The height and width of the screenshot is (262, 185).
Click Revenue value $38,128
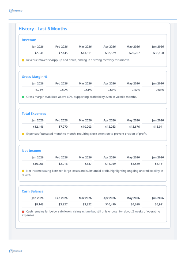pos(158,53)
